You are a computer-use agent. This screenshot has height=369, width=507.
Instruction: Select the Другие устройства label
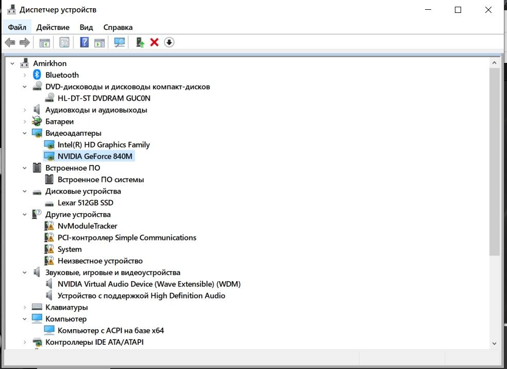[78, 214]
